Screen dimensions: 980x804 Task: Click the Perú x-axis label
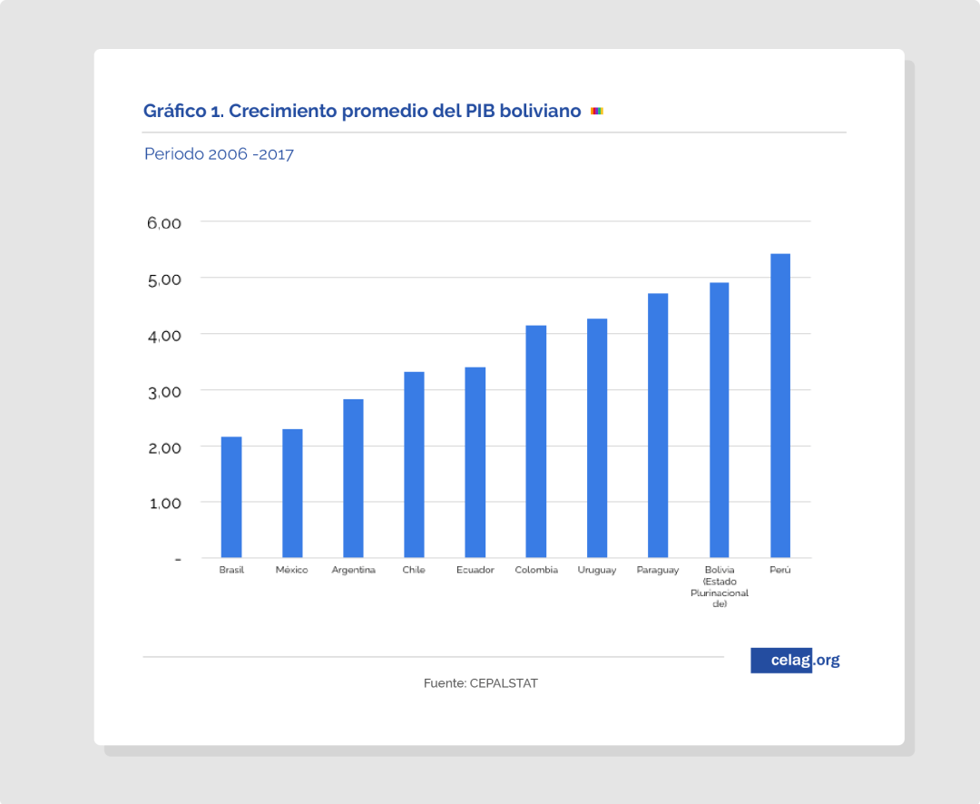tap(780, 570)
